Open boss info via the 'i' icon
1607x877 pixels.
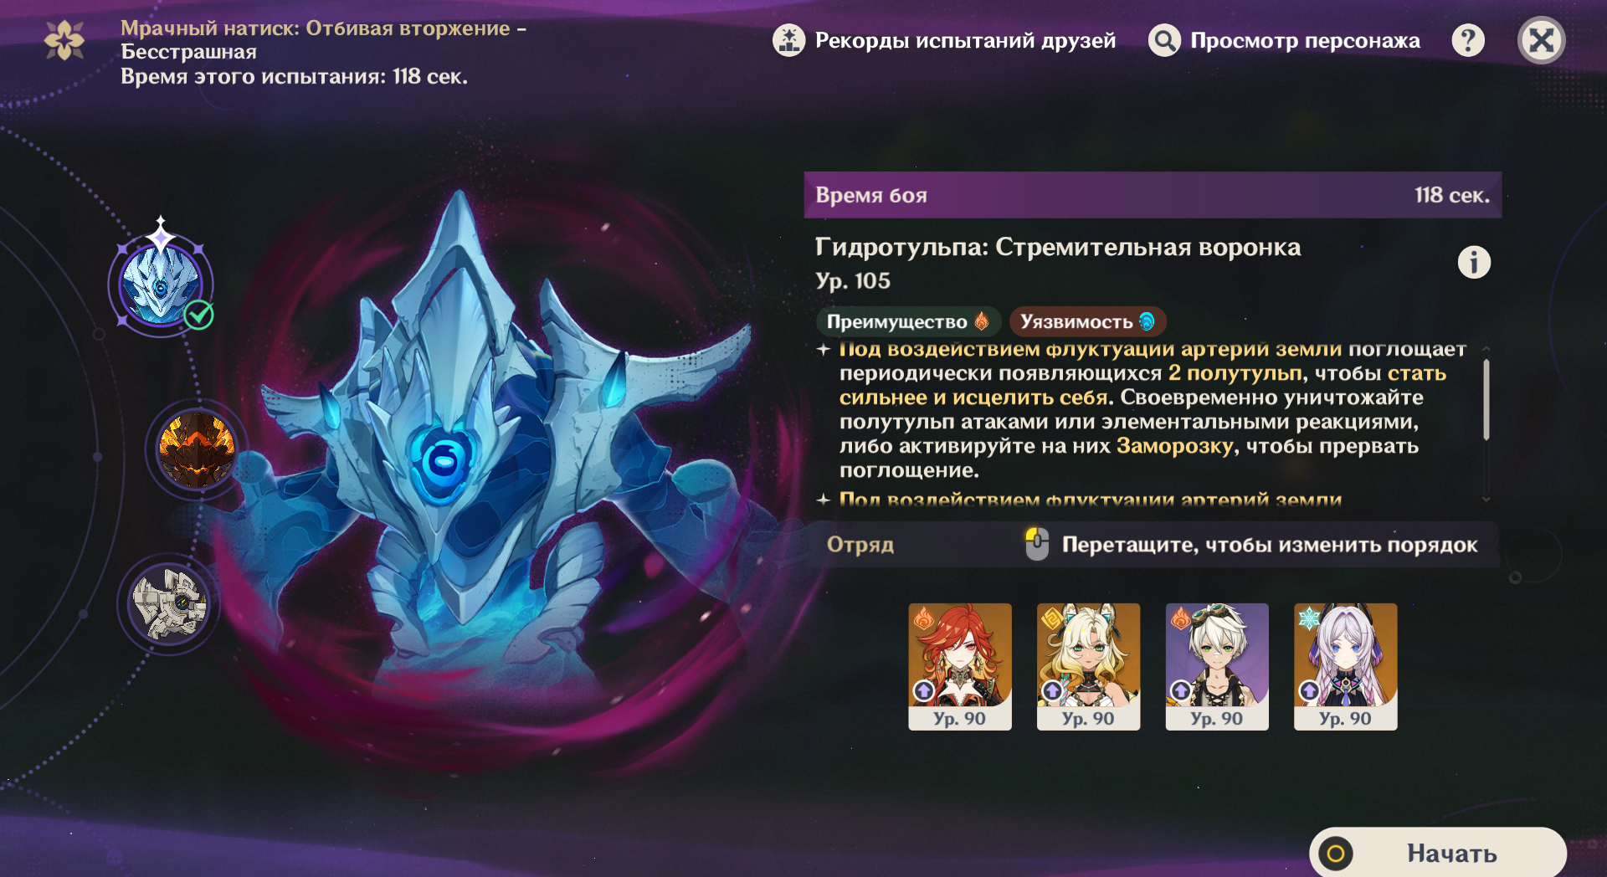pyautogui.click(x=1474, y=263)
